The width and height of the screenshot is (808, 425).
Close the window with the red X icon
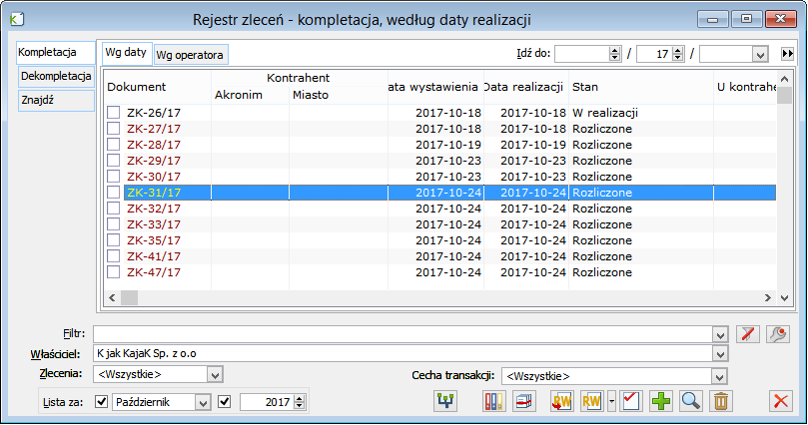[781, 401]
